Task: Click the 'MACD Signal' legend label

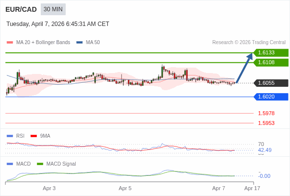Action: coord(61,164)
